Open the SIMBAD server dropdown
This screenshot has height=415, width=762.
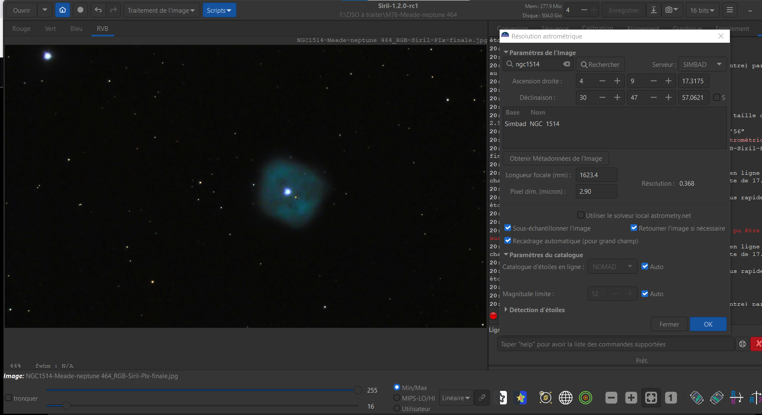[702, 64]
